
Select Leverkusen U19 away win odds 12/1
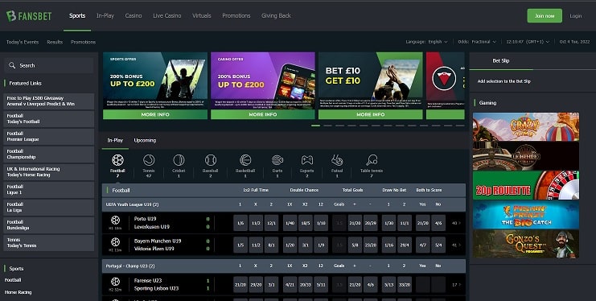coord(271,223)
